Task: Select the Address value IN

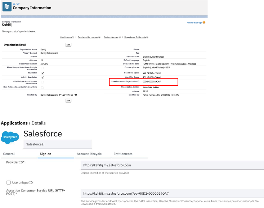Action: pos(41,60)
